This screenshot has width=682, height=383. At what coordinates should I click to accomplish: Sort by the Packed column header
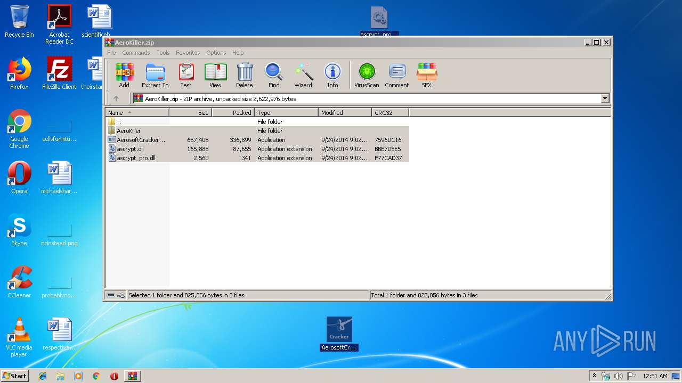coord(233,113)
